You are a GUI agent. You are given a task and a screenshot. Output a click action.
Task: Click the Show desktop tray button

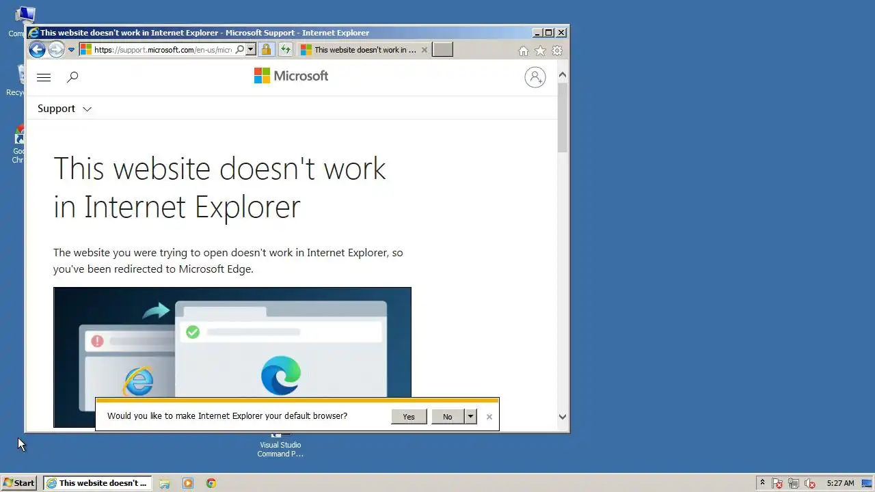pyautogui.click(x=867, y=483)
